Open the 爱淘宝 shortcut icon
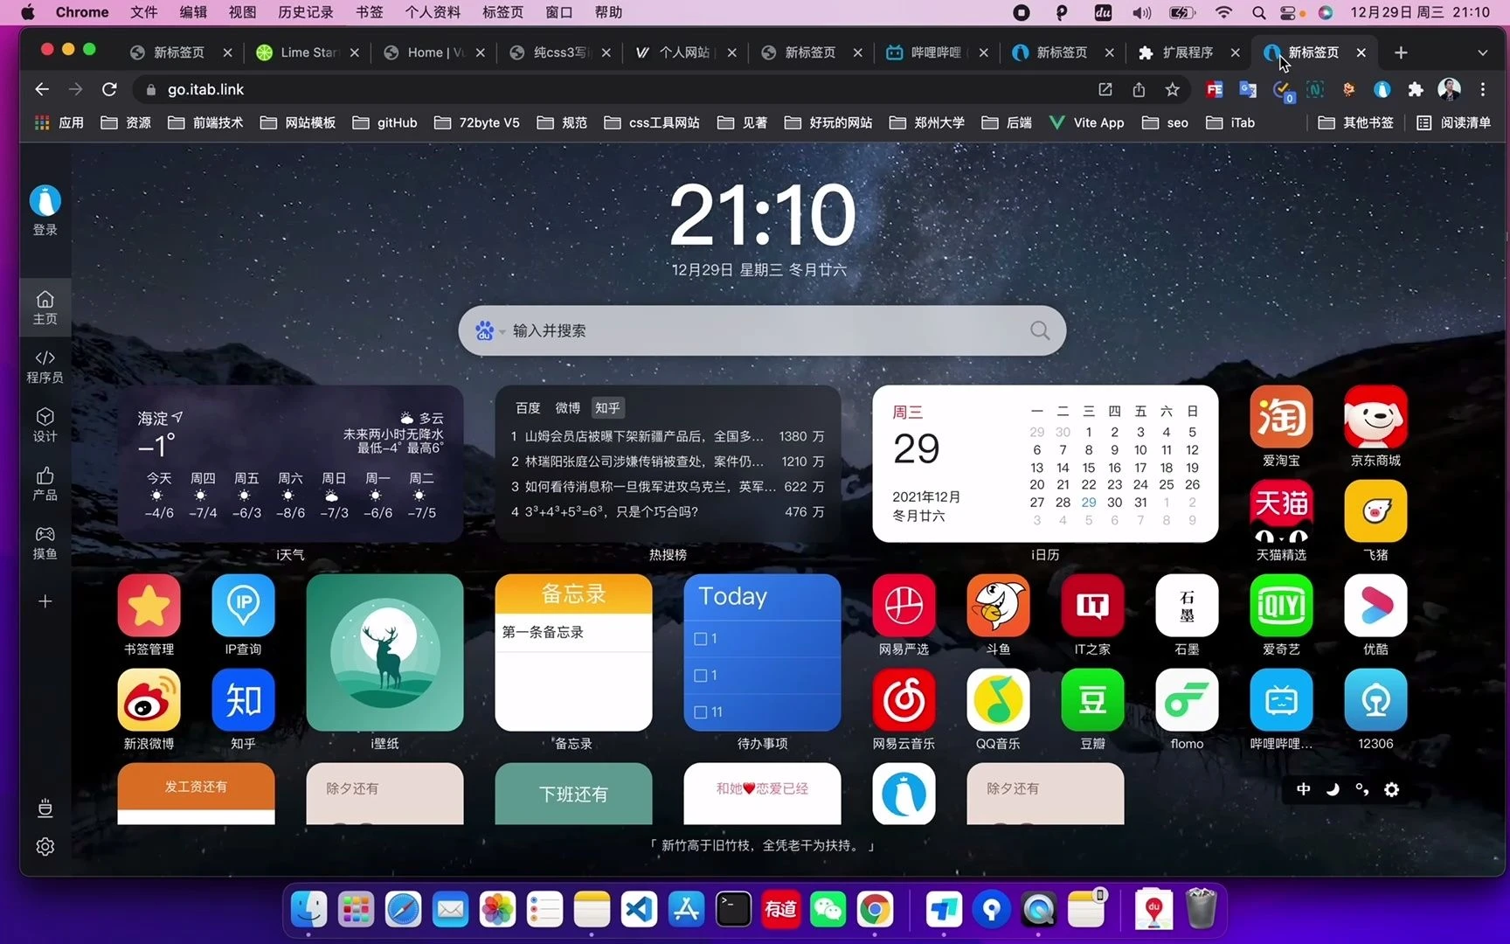The width and height of the screenshot is (1510, 944). tap(1281, 417)
